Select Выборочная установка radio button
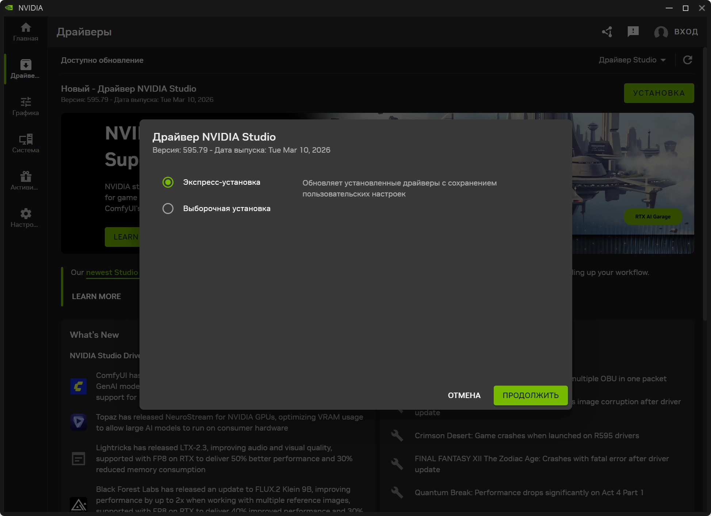This screenshot has height=516, width=711. 168,209
